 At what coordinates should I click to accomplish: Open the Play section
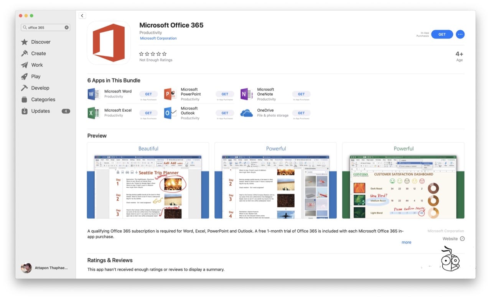pyautogui.click(x=36, y=76)
